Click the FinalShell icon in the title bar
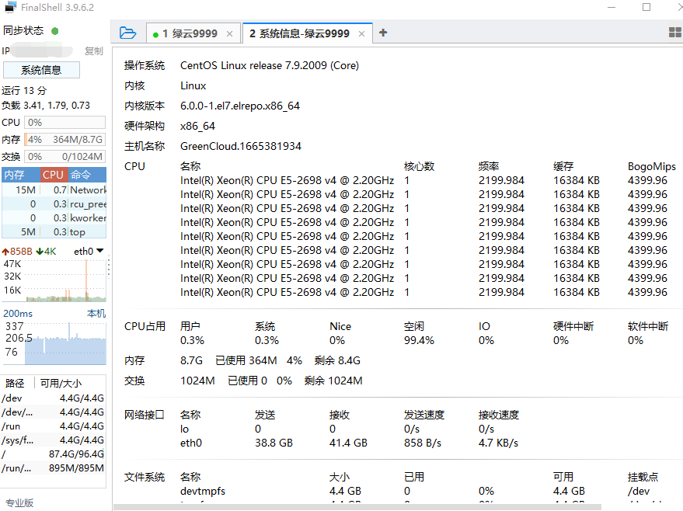This screenshot has height=511, width=683. coord(9,7)
